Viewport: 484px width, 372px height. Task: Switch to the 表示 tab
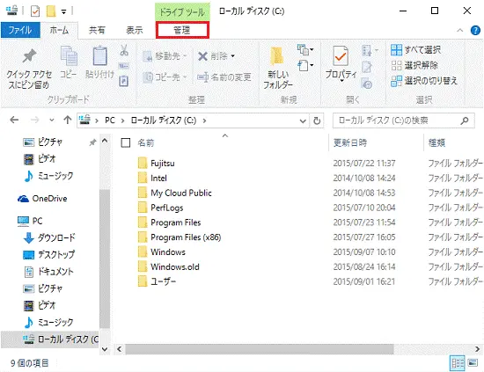coord(135,30)
